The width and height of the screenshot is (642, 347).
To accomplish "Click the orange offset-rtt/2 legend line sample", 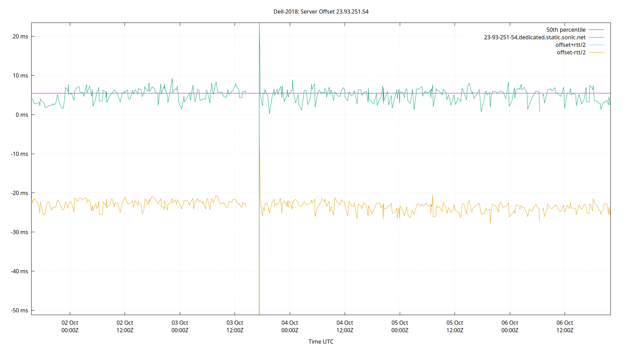I will pyautogui.click(x=597, y=52).
